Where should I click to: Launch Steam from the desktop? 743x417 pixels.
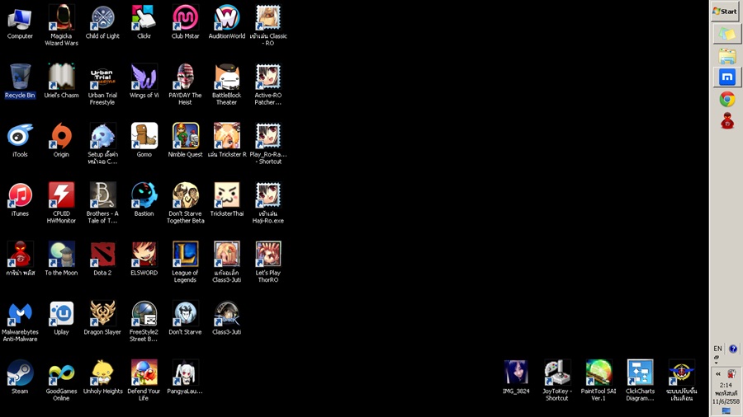[20, 377]
